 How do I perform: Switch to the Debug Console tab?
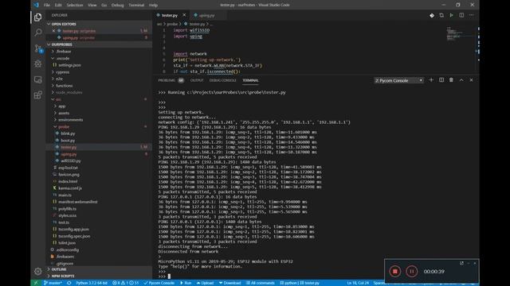click(223, 80)
